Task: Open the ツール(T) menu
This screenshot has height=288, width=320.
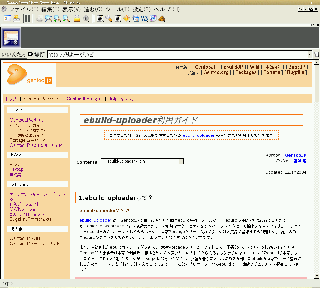Action: (117, 9)
